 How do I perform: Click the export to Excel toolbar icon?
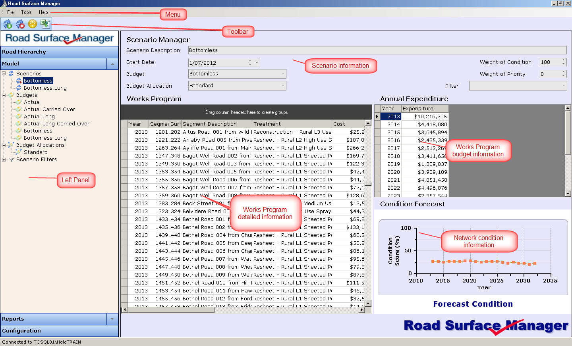[45, 24]
